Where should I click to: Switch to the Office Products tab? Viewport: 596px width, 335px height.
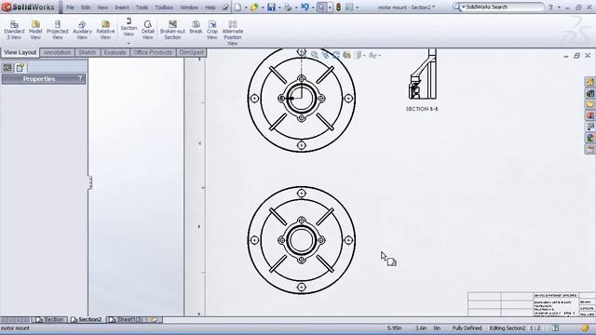click(x=153, y=52)
